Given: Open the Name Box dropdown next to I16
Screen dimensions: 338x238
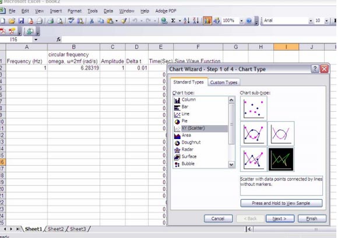Looking at the screenshot, I should (36, 40).
